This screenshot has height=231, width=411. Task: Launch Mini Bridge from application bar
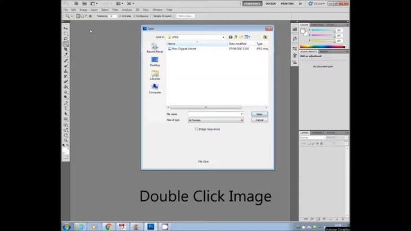coord(84,3)
